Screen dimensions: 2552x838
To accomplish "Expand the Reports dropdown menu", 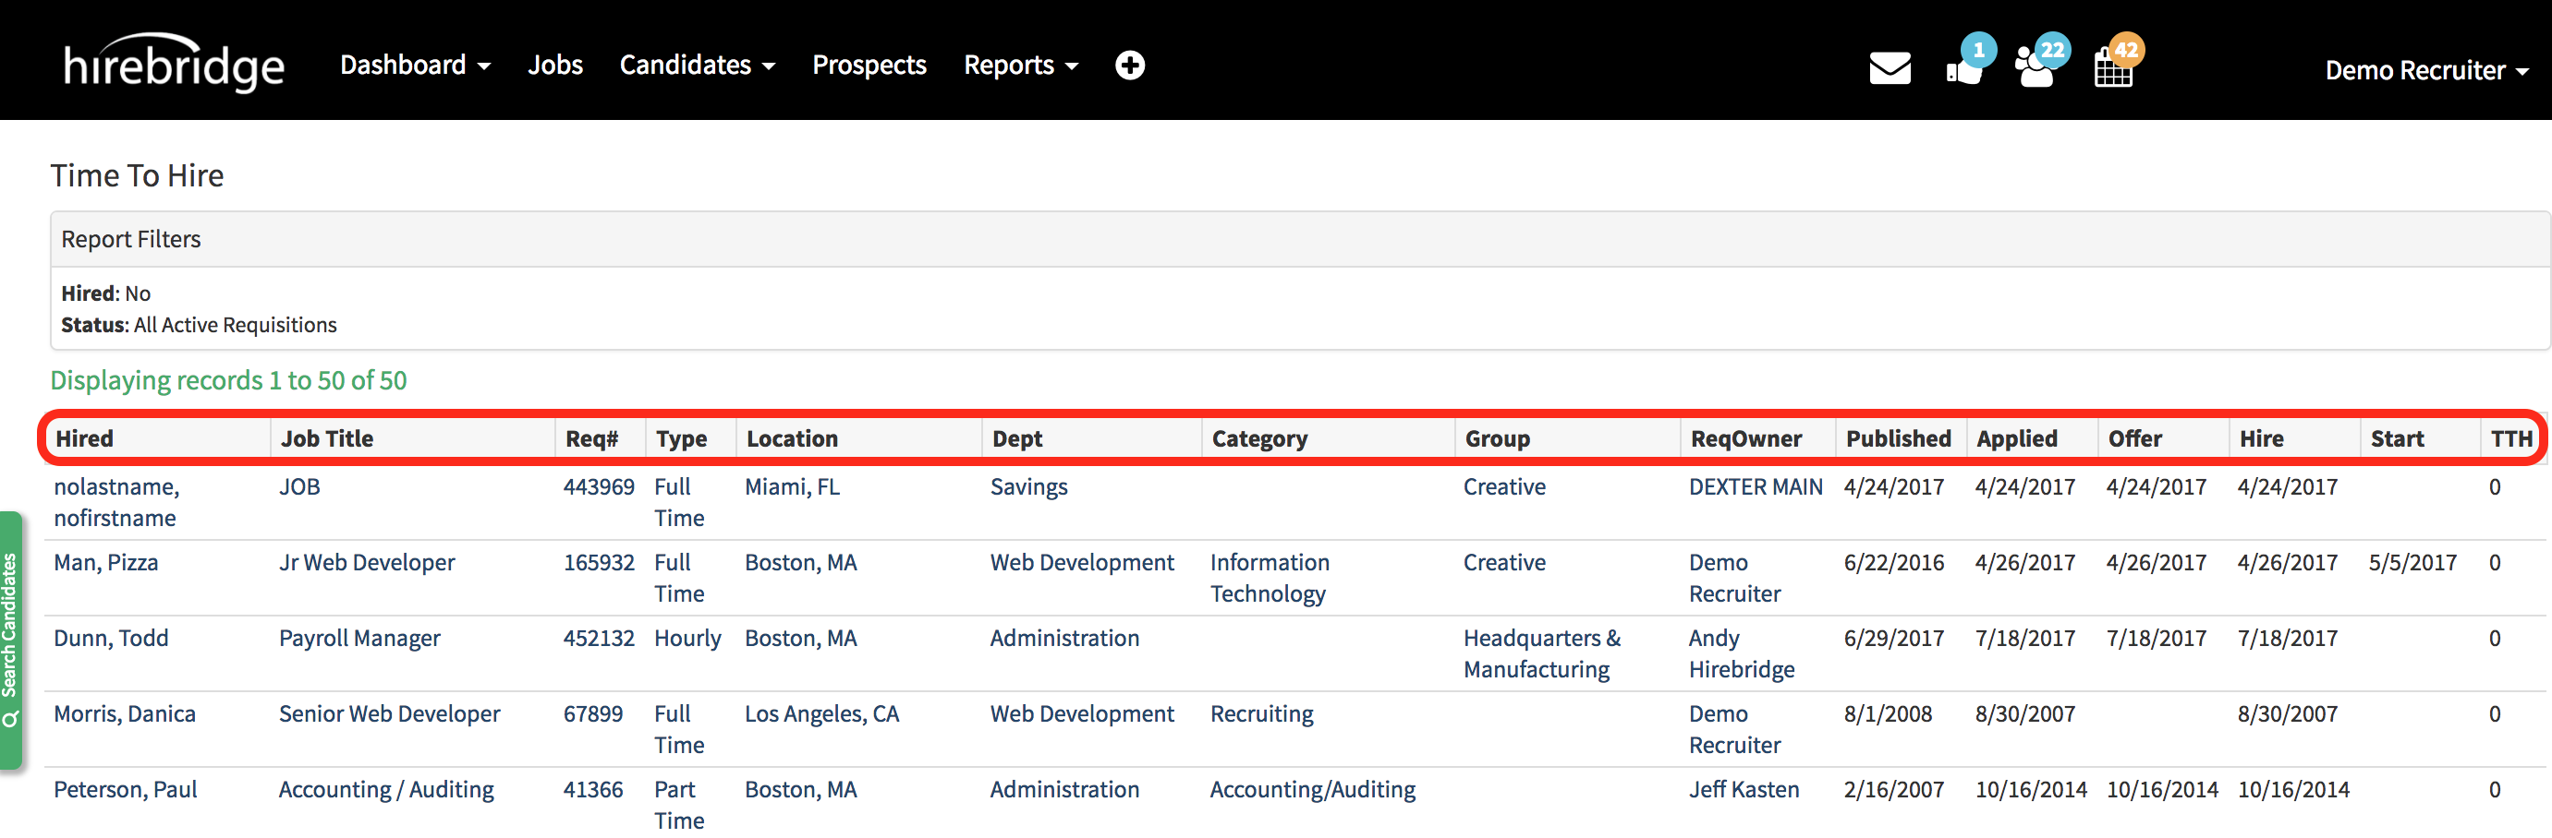I will point(1019,66).
